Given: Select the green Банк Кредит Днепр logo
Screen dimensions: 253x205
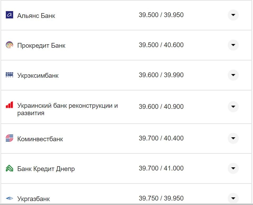Looking at the screenshot, I should tap(9, 168).
